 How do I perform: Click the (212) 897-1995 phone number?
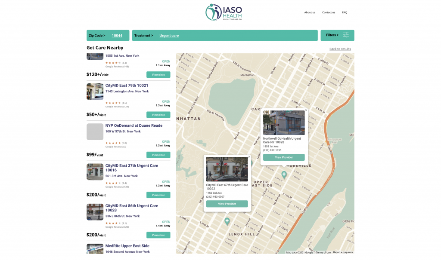click(272, 150)
